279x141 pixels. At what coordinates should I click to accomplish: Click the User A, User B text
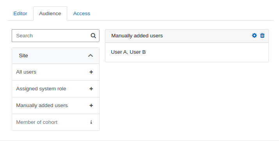pos(128,52)
